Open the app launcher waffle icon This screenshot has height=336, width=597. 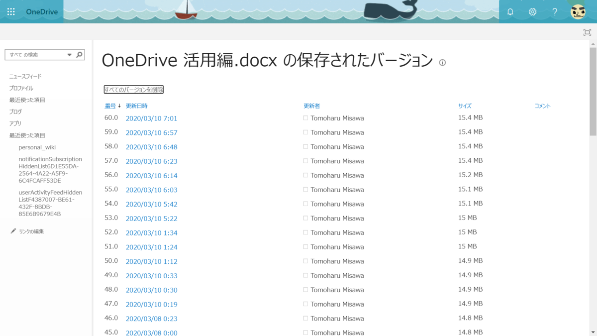coord(11,11)
